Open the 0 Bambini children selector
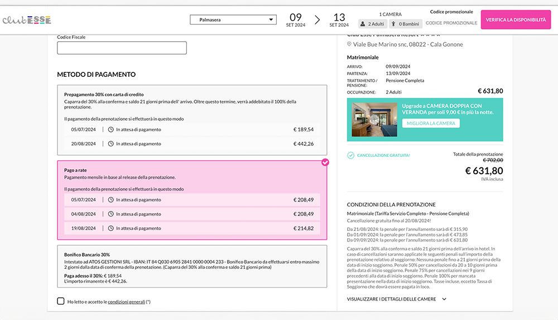 (x=405, y=24)
